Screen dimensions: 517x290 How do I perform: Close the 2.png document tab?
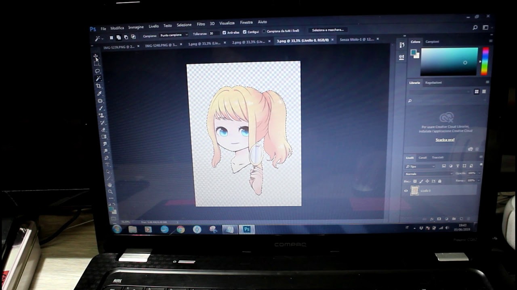(269, 41)
